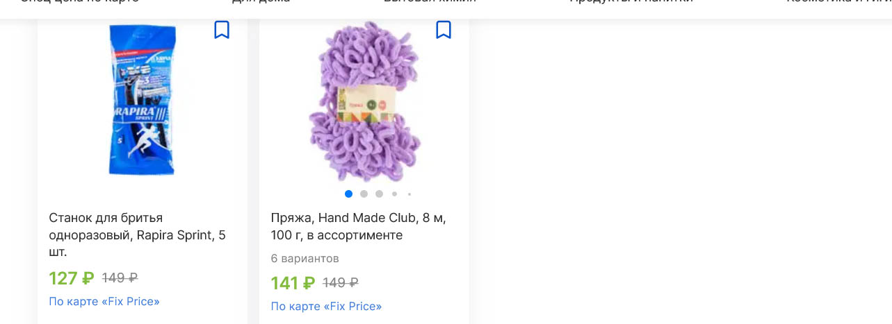Click the green 141 ₽ yarn price

pyautogui.click(x=293, y=283)
